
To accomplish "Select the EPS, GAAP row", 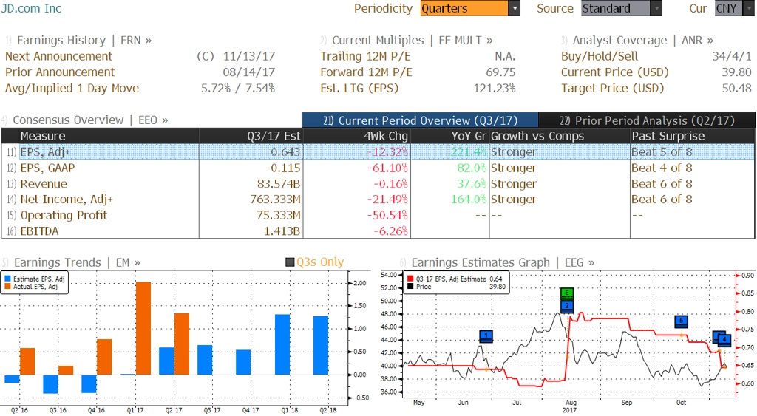I will click(x=378, y=168).
